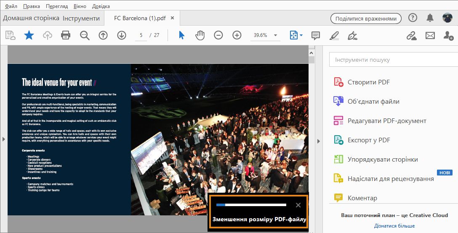Click the star bookmark icon
This screenshot has height=233, width=458.
click(x=29, y=35)
